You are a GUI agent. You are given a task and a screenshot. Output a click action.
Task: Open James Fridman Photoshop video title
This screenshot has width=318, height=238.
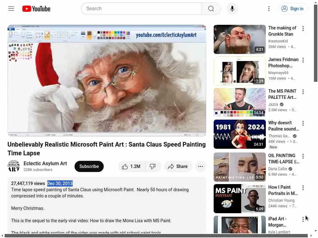coord(283,63)
